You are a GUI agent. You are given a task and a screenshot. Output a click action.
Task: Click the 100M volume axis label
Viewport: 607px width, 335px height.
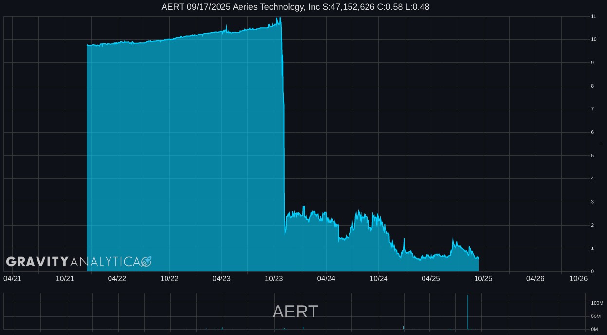[597, 303]
